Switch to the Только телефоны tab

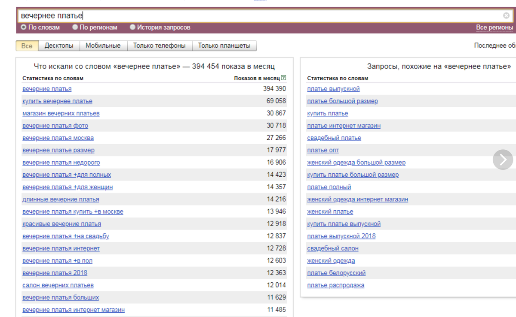point(160,45)
